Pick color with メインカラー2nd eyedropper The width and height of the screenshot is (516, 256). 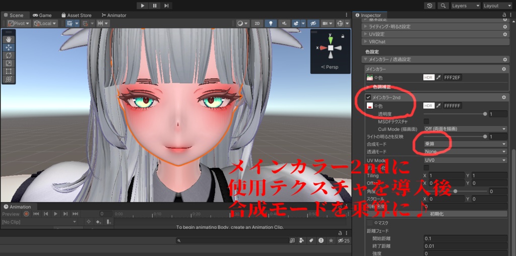pos(438,106)
